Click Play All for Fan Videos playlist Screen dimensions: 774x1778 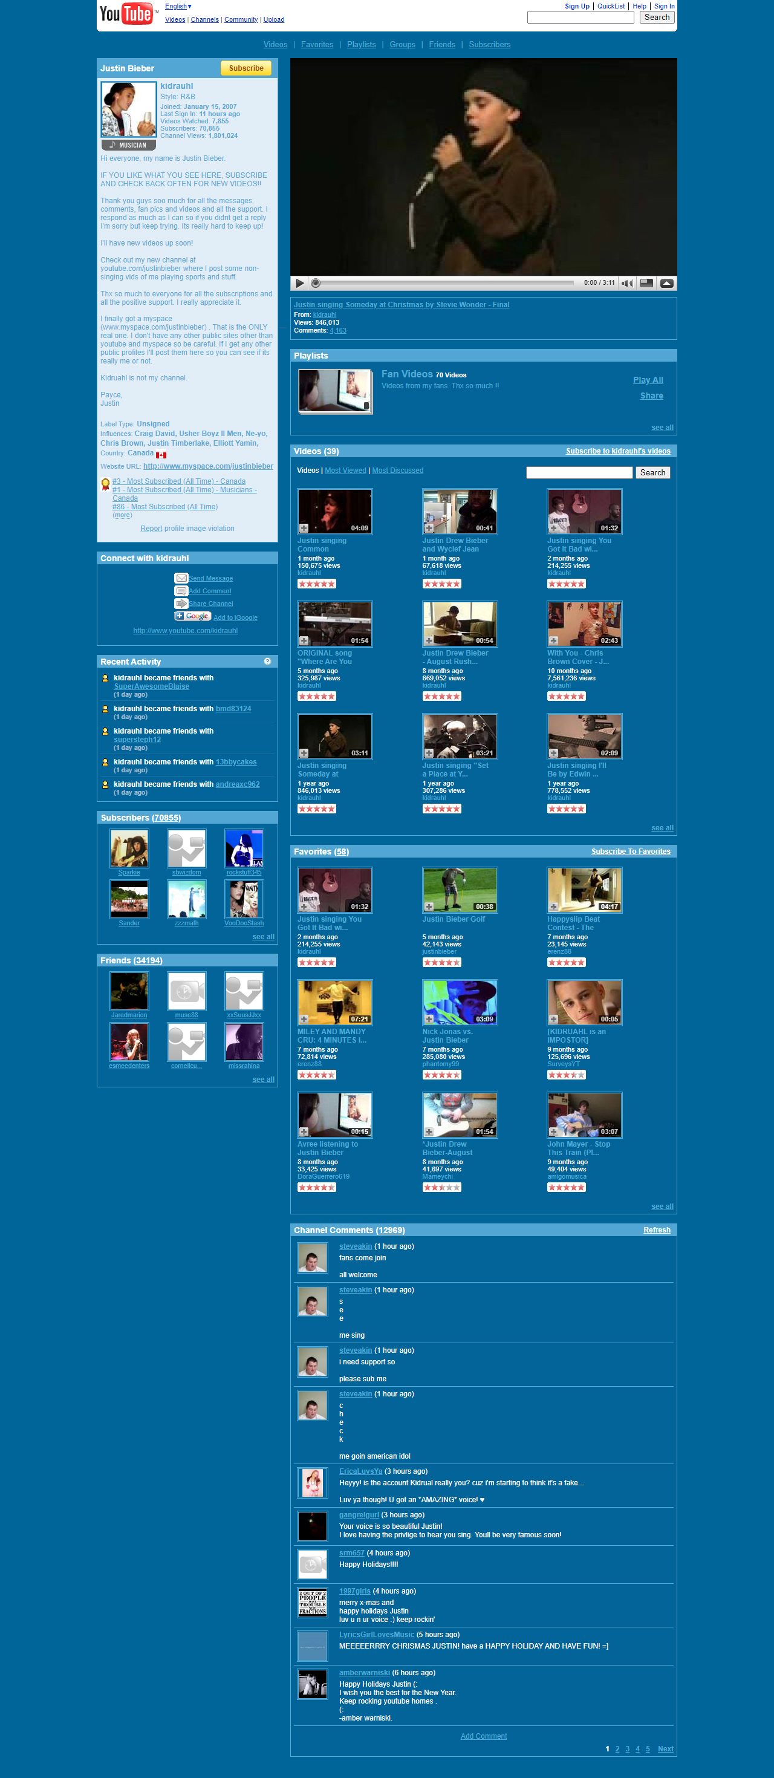(x=648, y=380)
